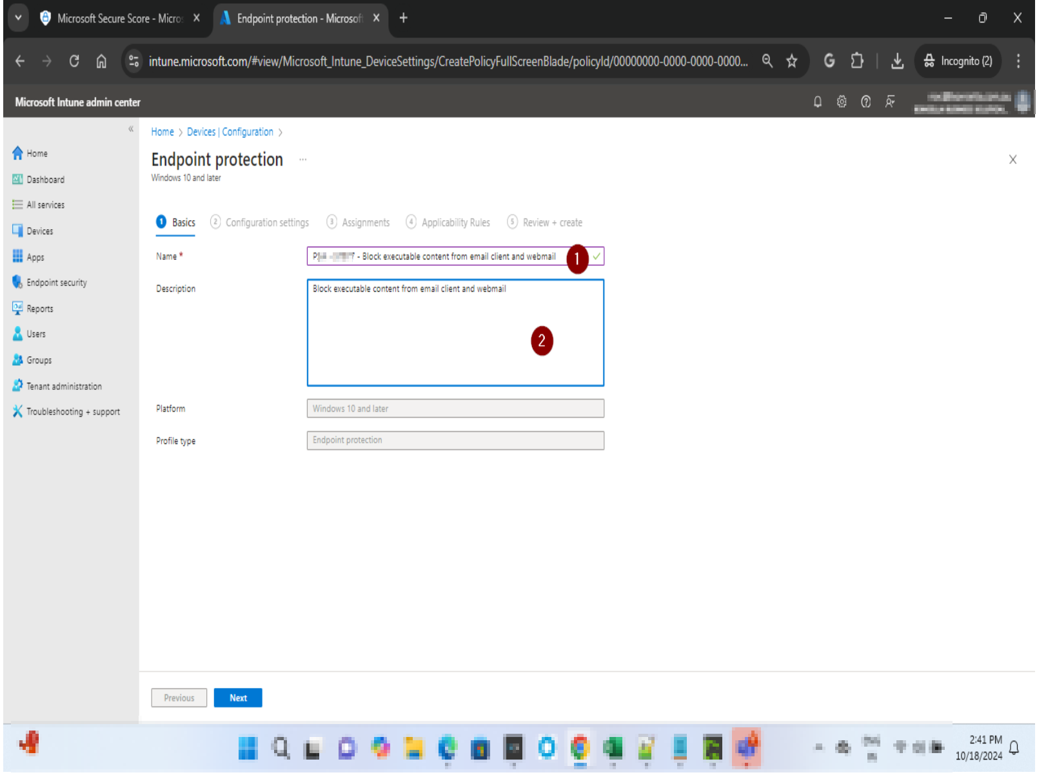Select the Assignments step tab

point(359,223)
